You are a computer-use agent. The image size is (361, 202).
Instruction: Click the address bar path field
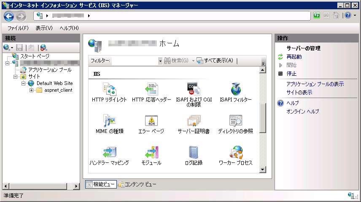pos(172,16)
